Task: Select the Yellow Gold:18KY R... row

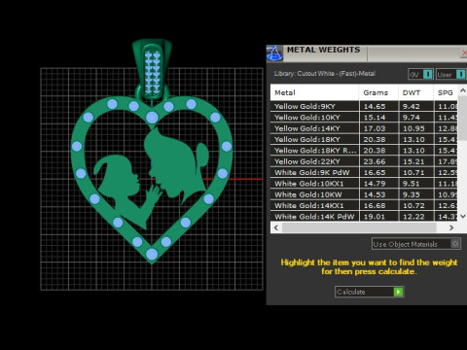Action: tap(364, 151)
